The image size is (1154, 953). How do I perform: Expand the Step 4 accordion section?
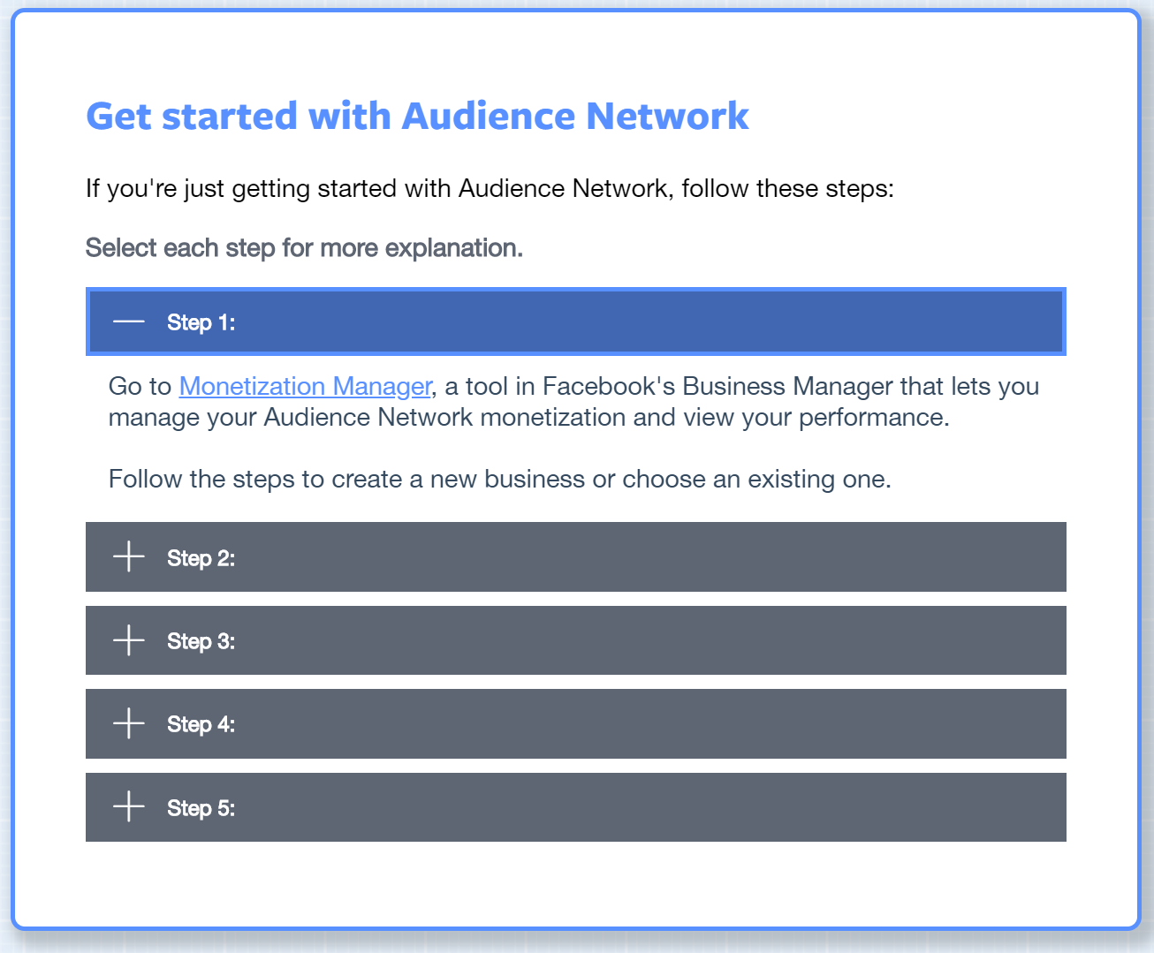click(x=576, y=723)
